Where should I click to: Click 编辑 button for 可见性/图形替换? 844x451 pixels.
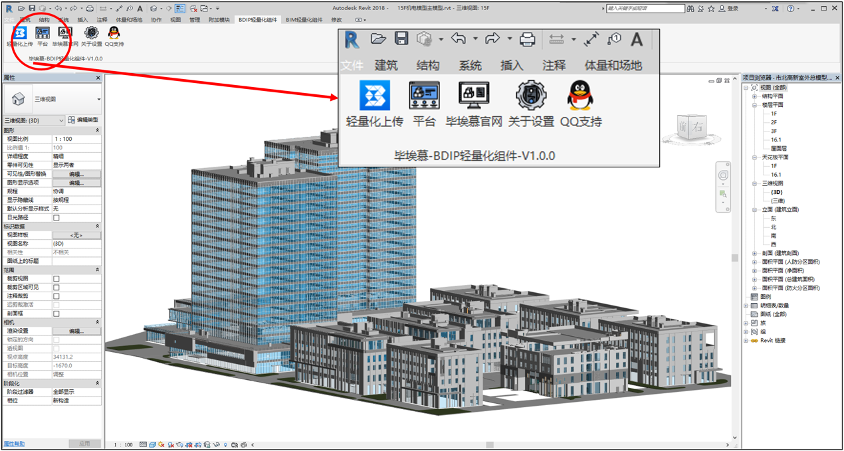point(76,174)
